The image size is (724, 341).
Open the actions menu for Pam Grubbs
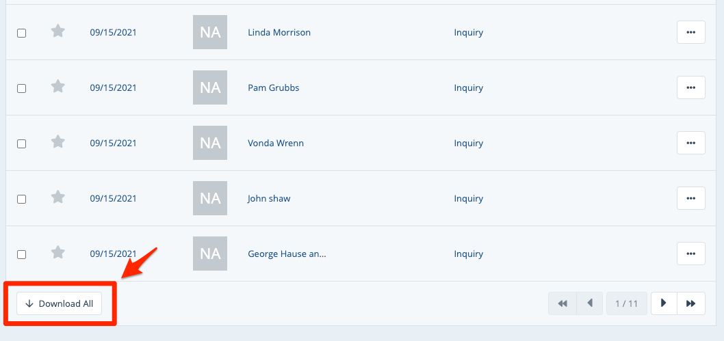[x=690, y=87]
